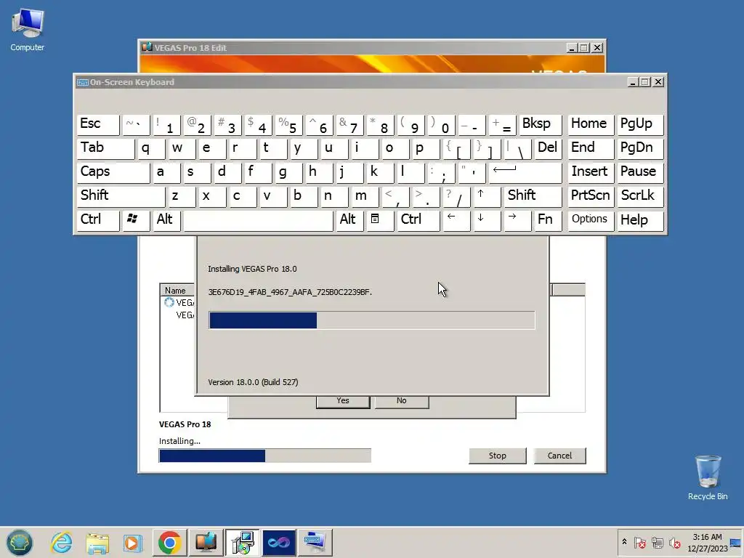Tap the right arrow key

[517, 219]
